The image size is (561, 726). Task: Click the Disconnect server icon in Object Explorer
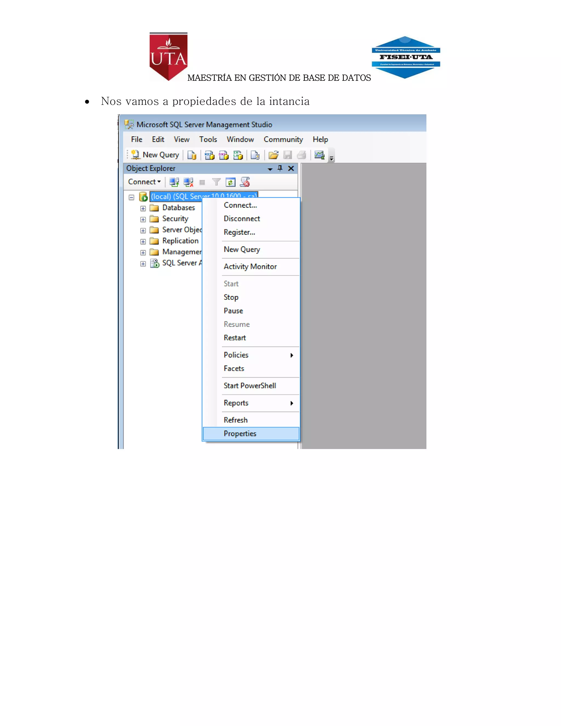[188, 182]
